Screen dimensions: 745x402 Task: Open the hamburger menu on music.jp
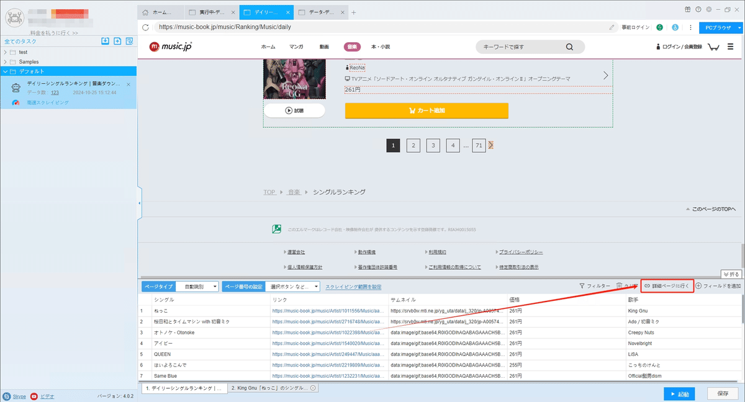click(x=730, y=47)
